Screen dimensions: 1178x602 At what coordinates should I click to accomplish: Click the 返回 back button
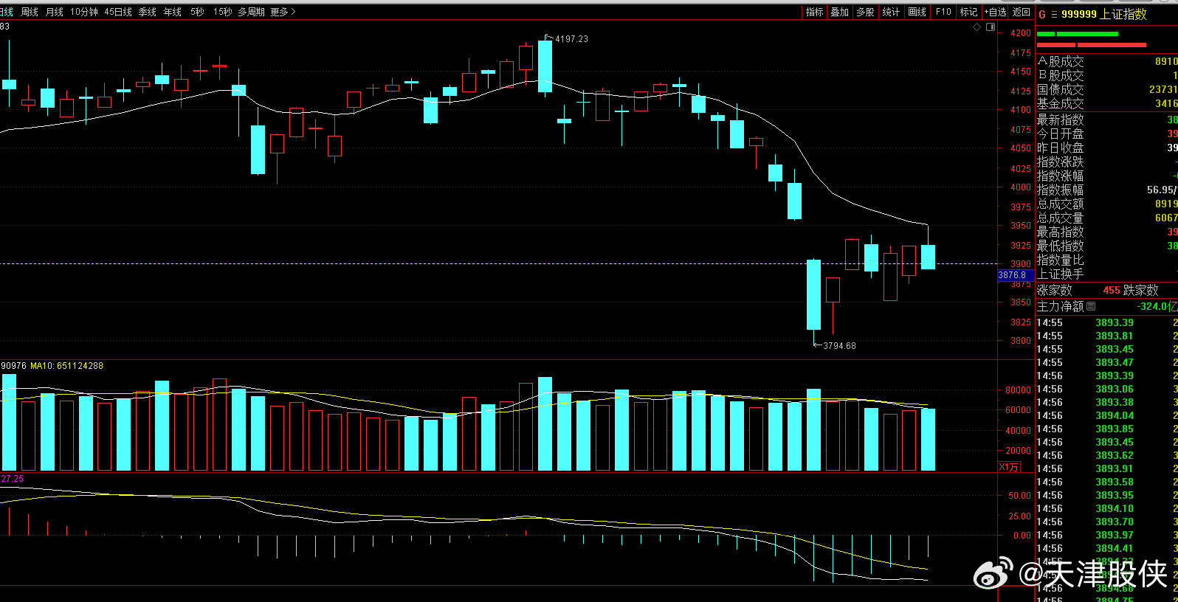point(1022,12)
